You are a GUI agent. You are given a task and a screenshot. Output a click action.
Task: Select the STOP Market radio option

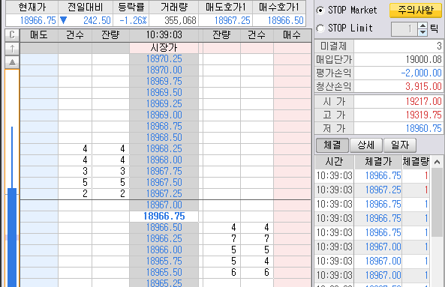[320, 10]
